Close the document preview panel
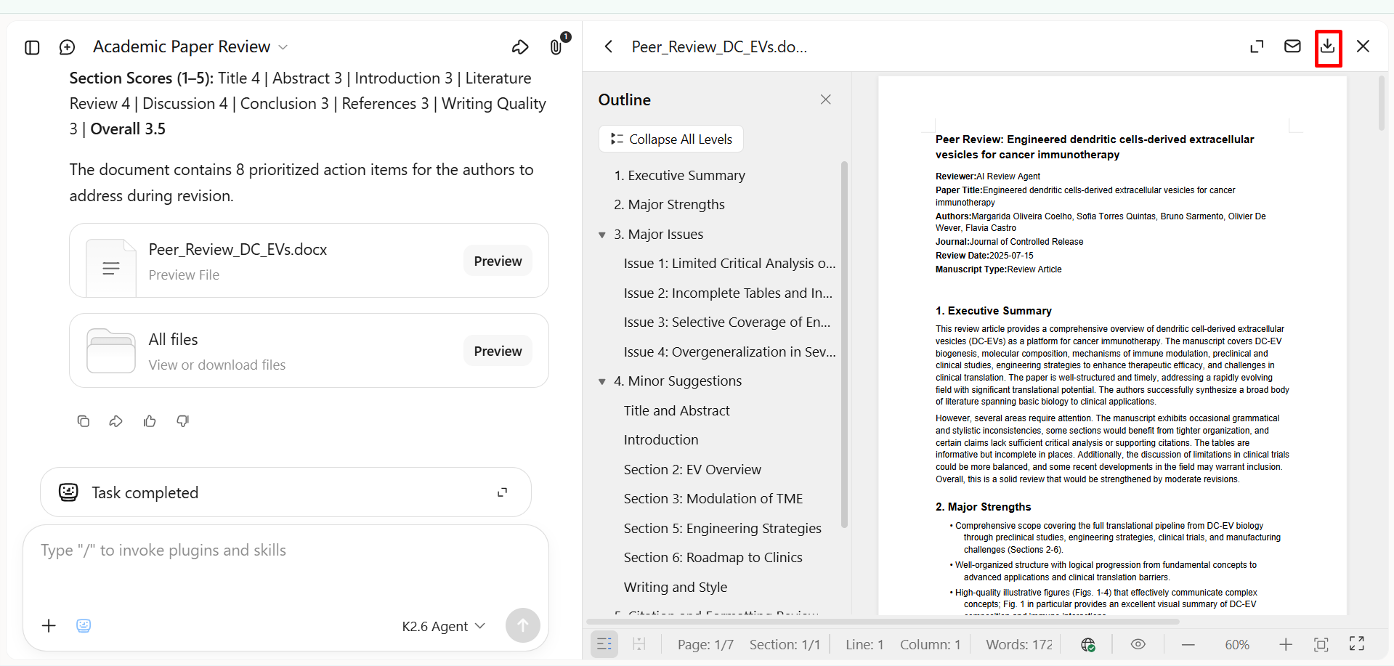The image size is (1394, 666). coord(1363,46)
